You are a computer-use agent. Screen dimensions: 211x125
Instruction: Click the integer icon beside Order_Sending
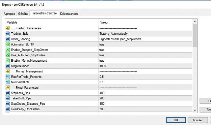pos(8,39)
